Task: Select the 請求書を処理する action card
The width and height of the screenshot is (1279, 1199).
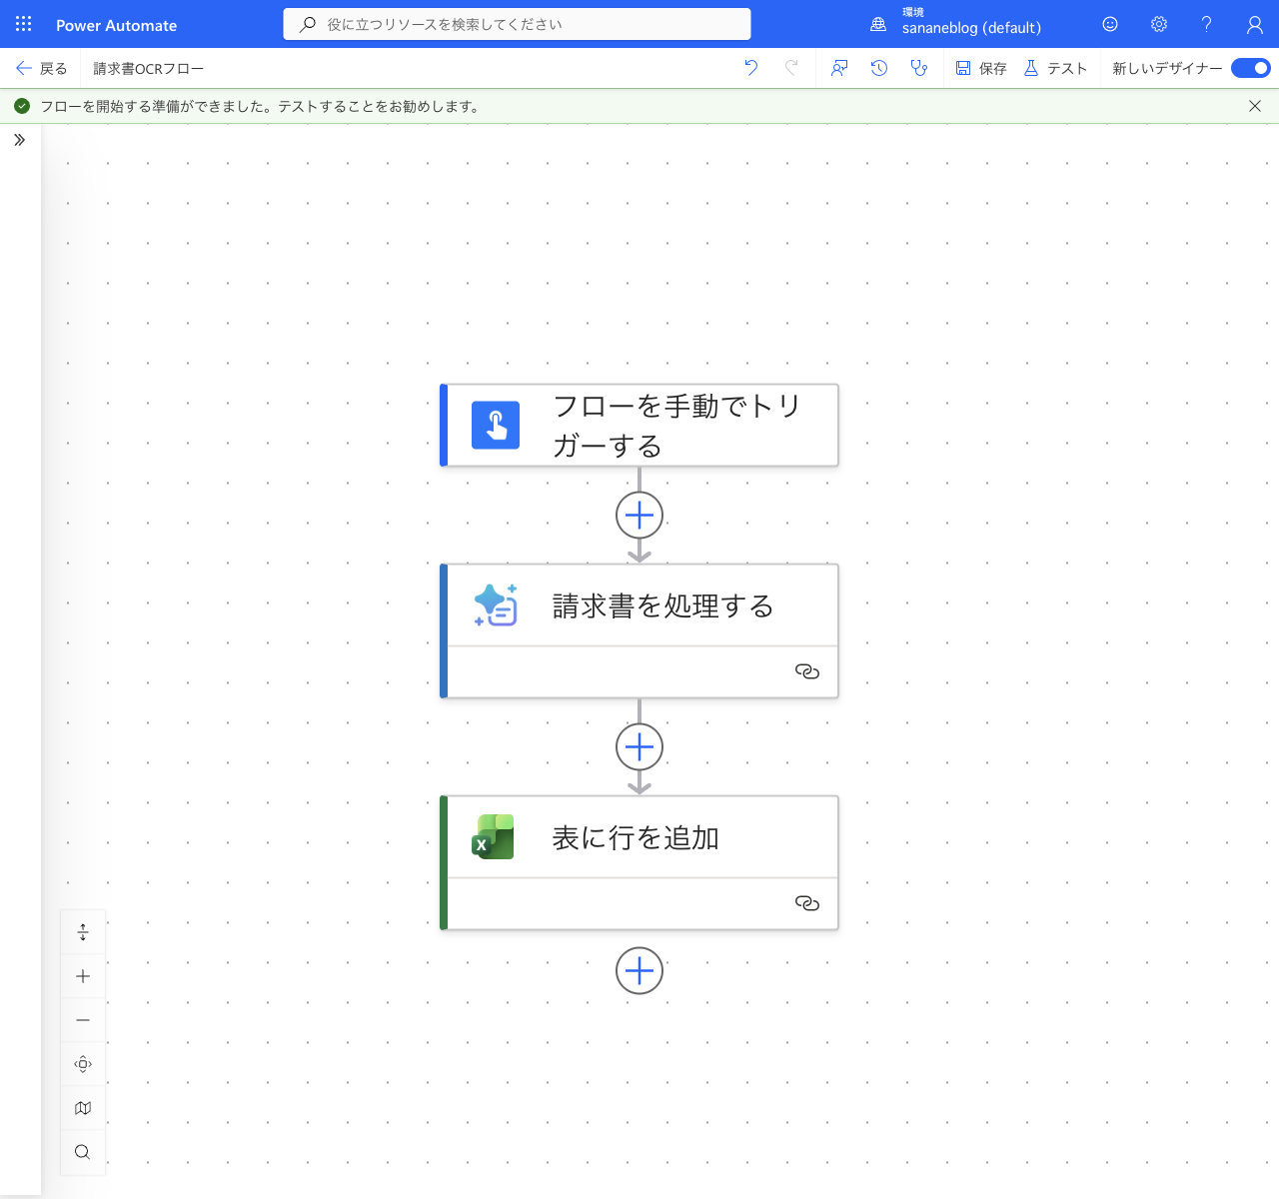Action: click(x=639, y=631)
